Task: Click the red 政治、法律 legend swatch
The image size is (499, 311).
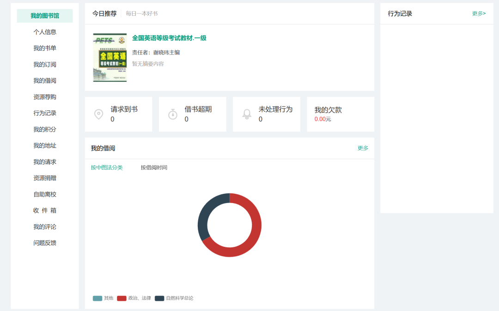Action: click(122, 298)
